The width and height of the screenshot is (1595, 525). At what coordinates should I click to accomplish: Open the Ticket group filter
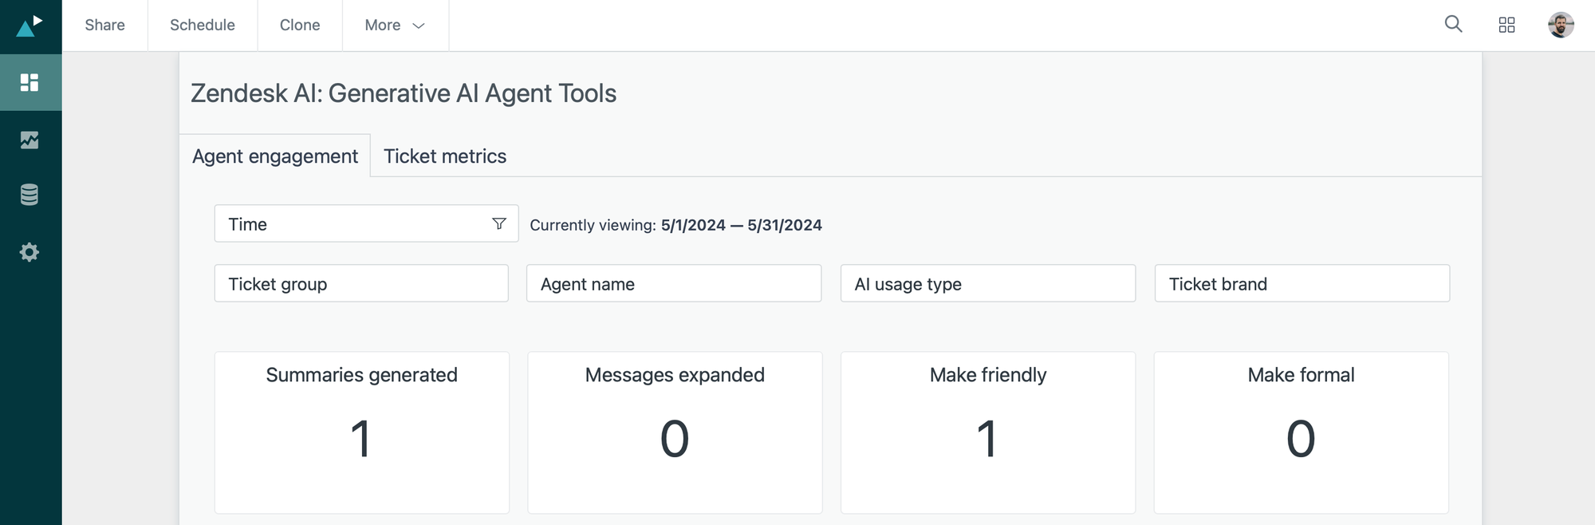pos(361,284)
